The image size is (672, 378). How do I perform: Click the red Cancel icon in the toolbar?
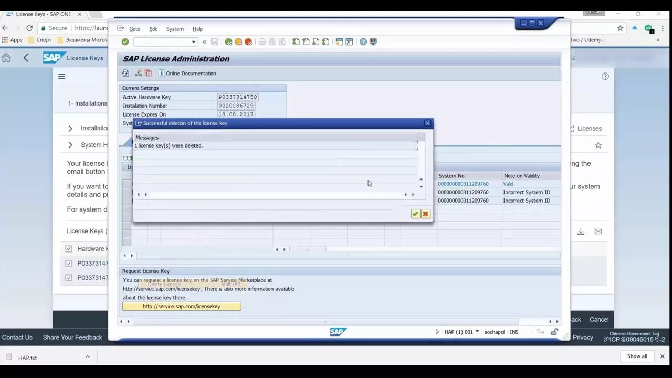pos(249,41)
